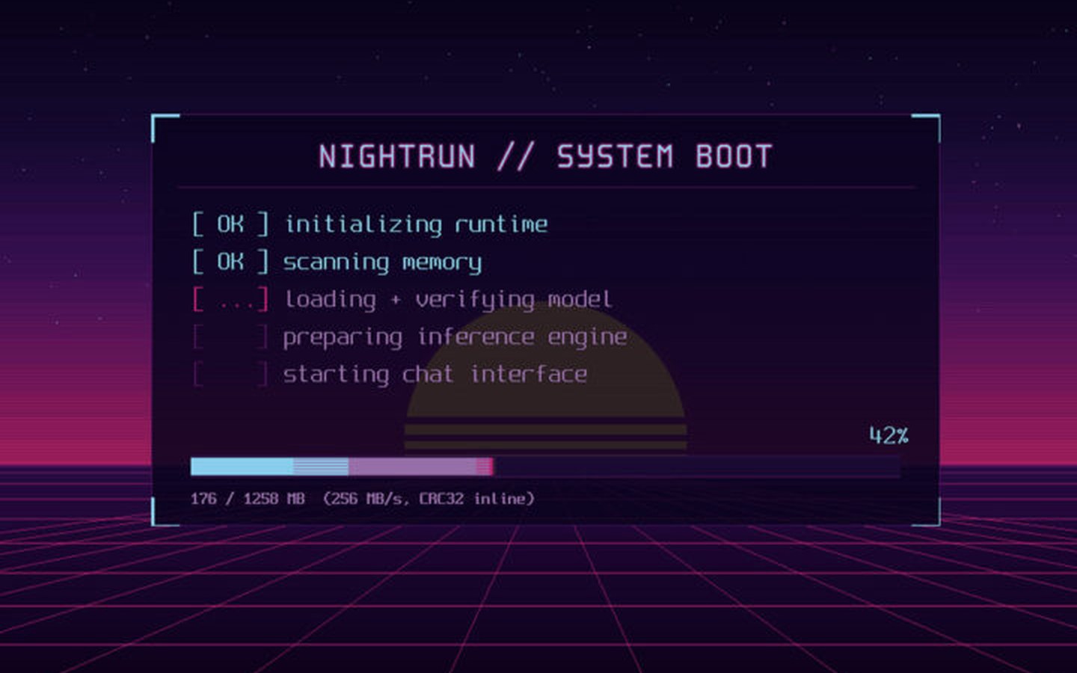The image size is (1077, 673).
Task: Click the '256 MB/s, CRC32 inline' detail
Action: 429,498
